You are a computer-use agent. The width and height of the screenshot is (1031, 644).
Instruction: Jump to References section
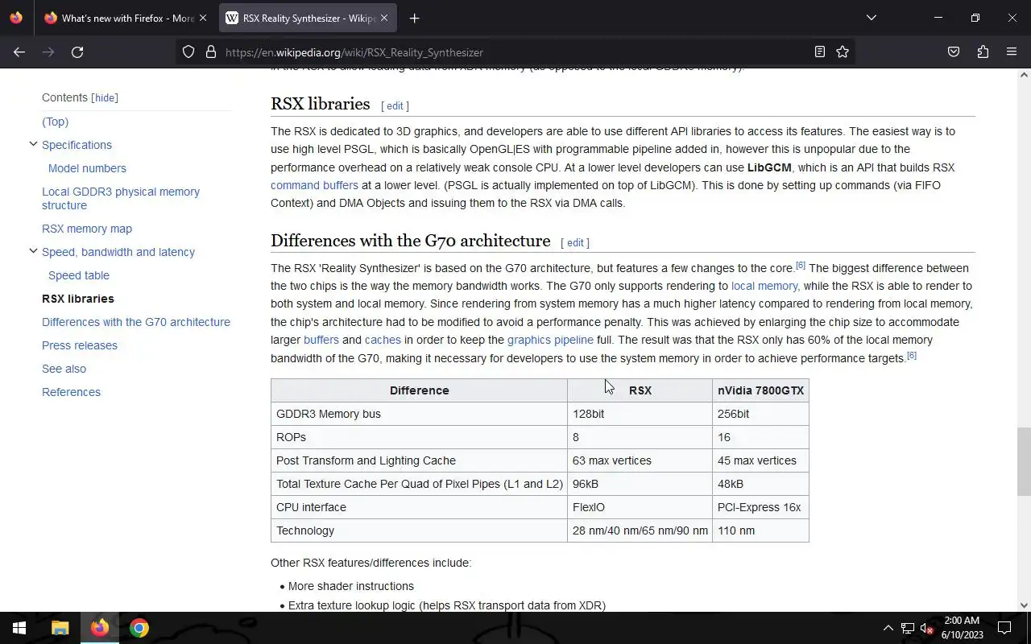tap(71, 392)
